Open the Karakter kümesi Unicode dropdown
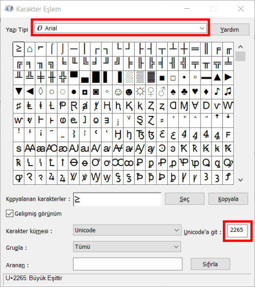Screen dimensions: 255x287 [127, 230]
